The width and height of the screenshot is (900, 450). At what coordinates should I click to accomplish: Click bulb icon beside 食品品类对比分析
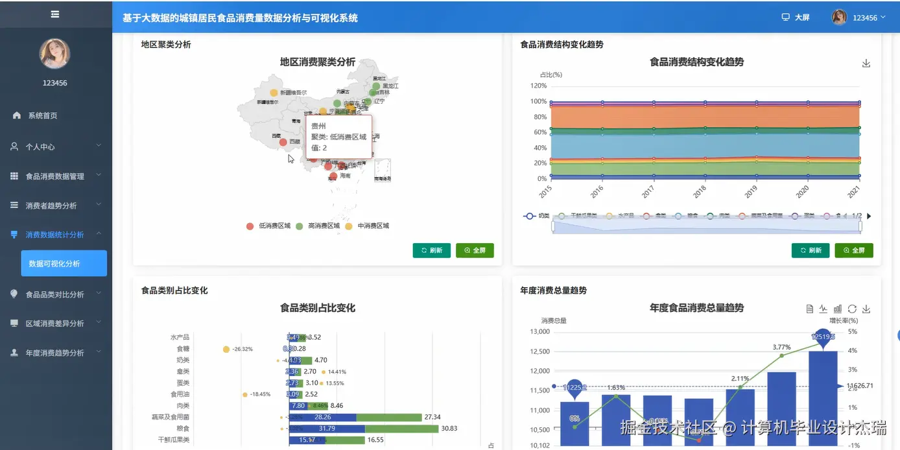click(x=14, y=294)
